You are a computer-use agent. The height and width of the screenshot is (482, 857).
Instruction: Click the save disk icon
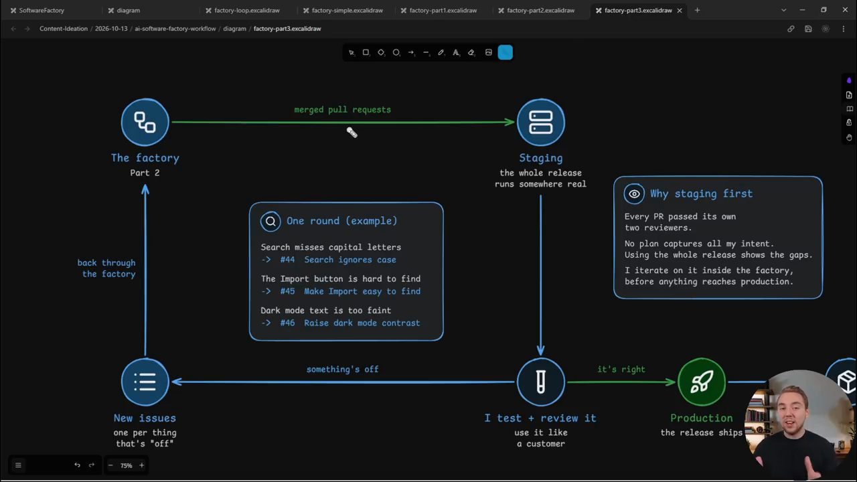[808, 29]
